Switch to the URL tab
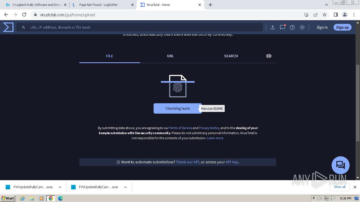The width and height of the screenshot is (360, 202). [170, 56]
